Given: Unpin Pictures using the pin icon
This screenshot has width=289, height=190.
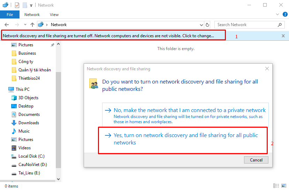Looking at the screenshot, I should [53, 45].
